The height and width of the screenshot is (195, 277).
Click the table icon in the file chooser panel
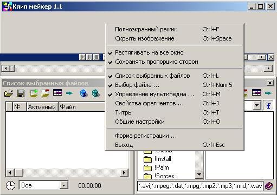tap(256, 93)
